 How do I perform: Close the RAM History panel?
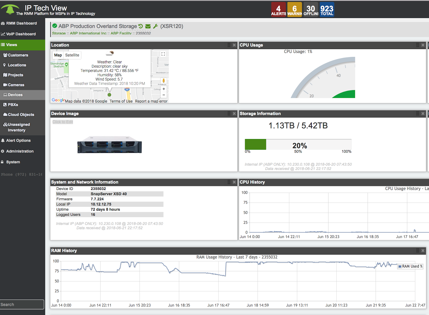click(423, 250)
